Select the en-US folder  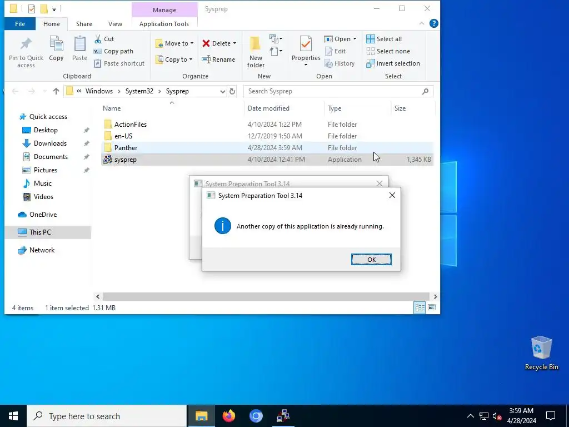(266, 136)
